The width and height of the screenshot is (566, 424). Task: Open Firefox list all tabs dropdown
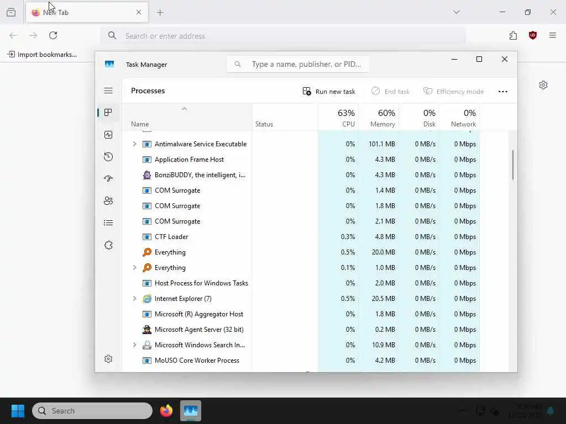pyautogui.click(x=457, y=12)
